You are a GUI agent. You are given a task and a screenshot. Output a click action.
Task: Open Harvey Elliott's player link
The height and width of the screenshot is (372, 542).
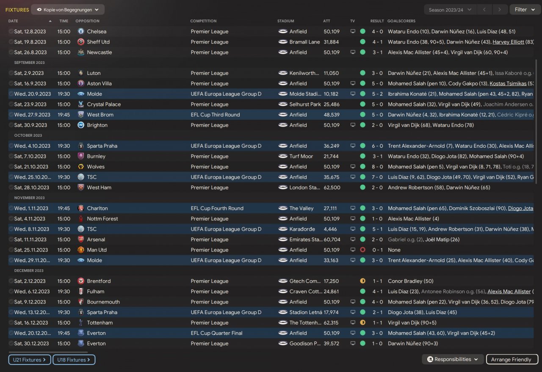508,42
